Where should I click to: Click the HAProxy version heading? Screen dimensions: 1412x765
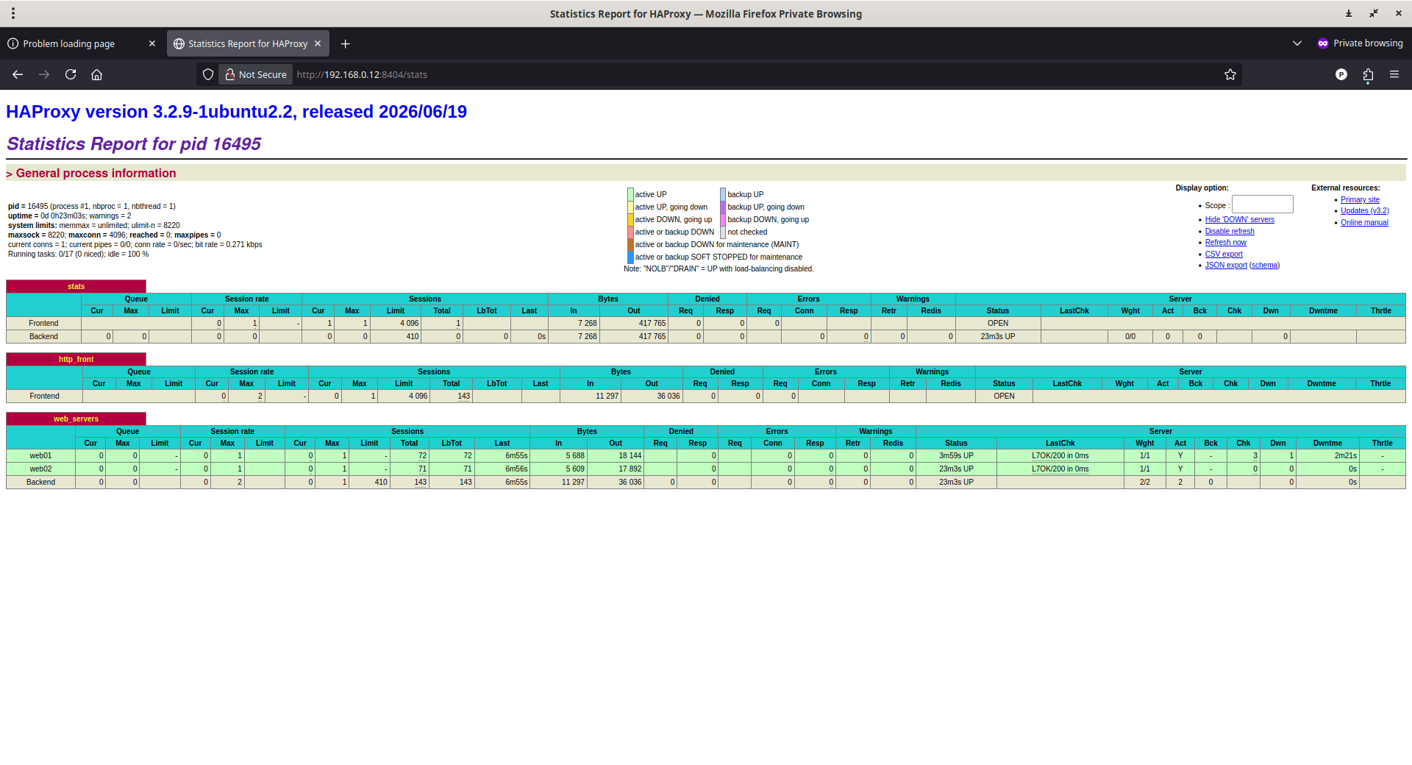coord(236,111)
